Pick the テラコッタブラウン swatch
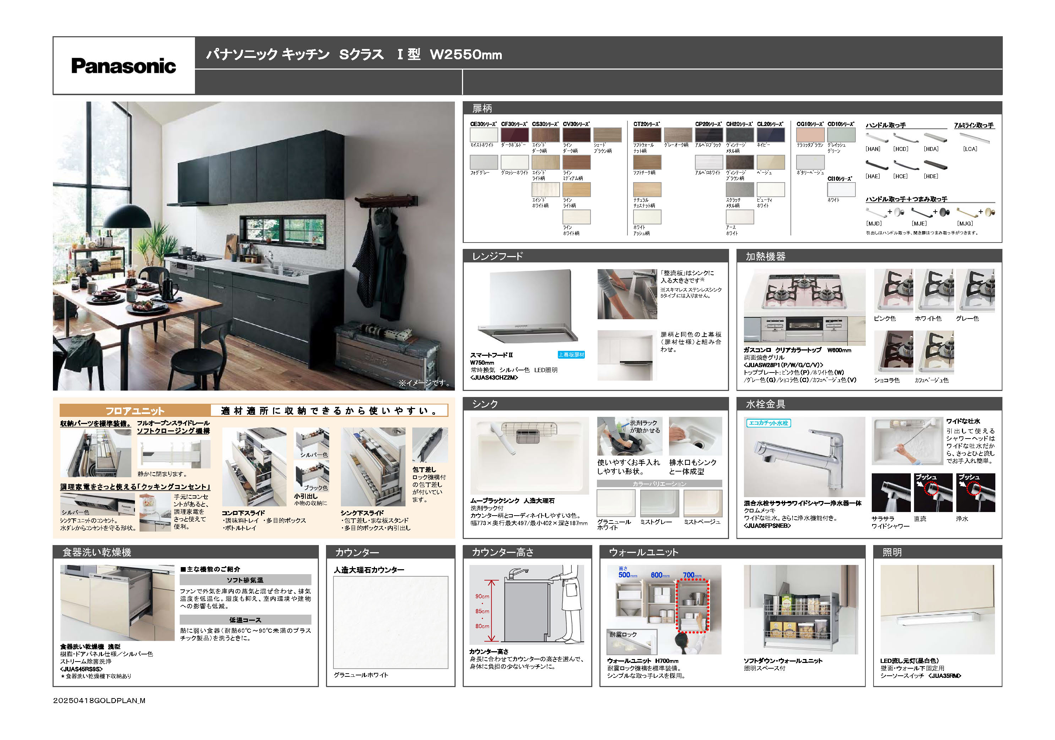 click(x=811, y=135)
